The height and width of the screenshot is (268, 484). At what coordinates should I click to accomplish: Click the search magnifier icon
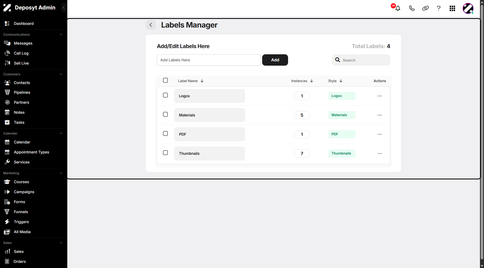coord(338,60)
